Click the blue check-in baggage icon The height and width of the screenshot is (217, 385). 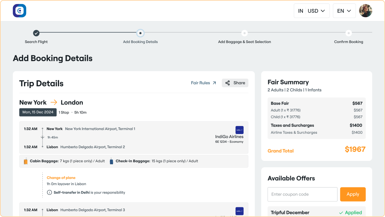(x=111, y=161)
